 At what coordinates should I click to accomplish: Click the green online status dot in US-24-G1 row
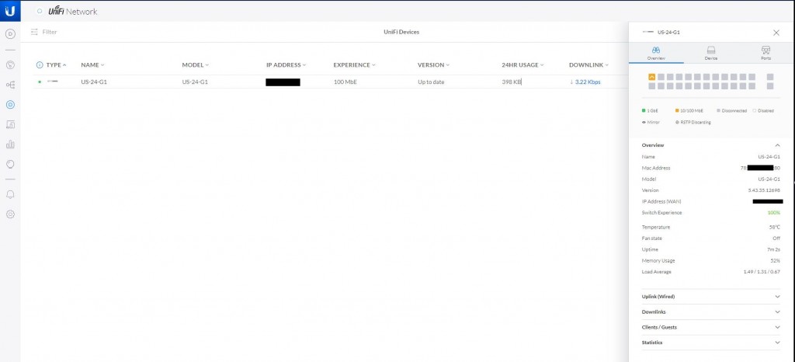pyautogui.click(x=40, y=81)
